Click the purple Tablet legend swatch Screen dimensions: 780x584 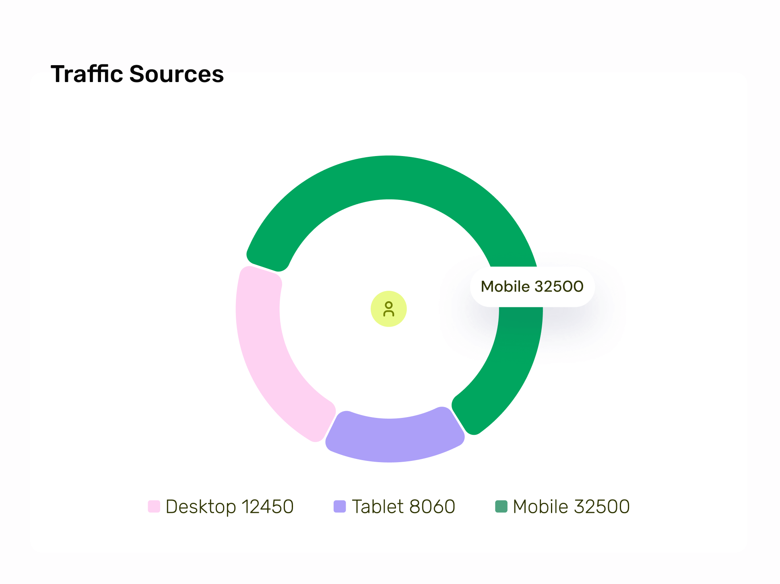click(x=340, y=506)
